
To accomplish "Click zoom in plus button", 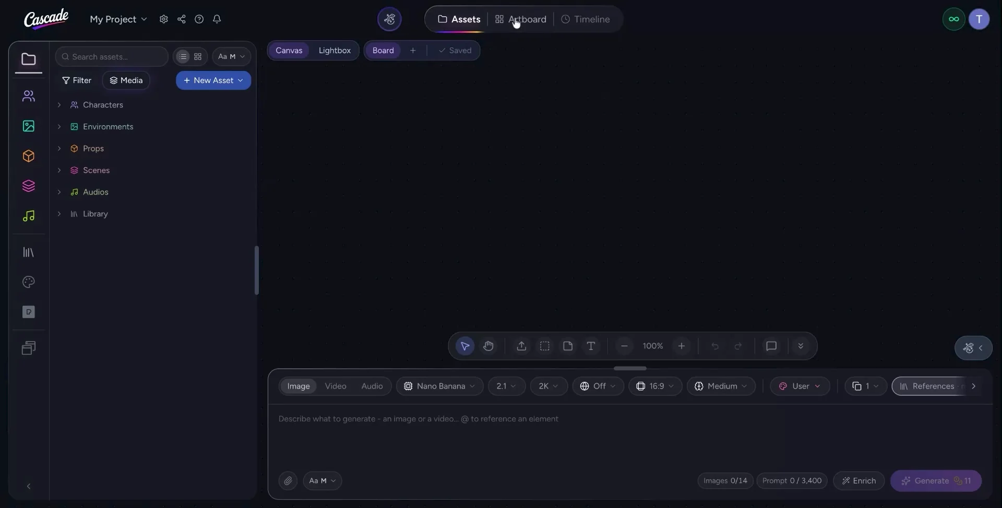I will click(x=682, y=346).
